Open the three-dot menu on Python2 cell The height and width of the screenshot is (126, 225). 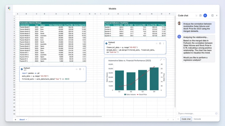click(163, 44)
